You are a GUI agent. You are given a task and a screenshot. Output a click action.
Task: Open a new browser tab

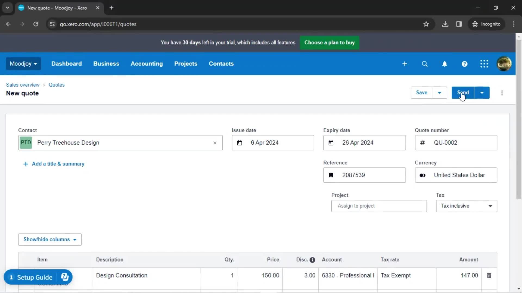111,8
